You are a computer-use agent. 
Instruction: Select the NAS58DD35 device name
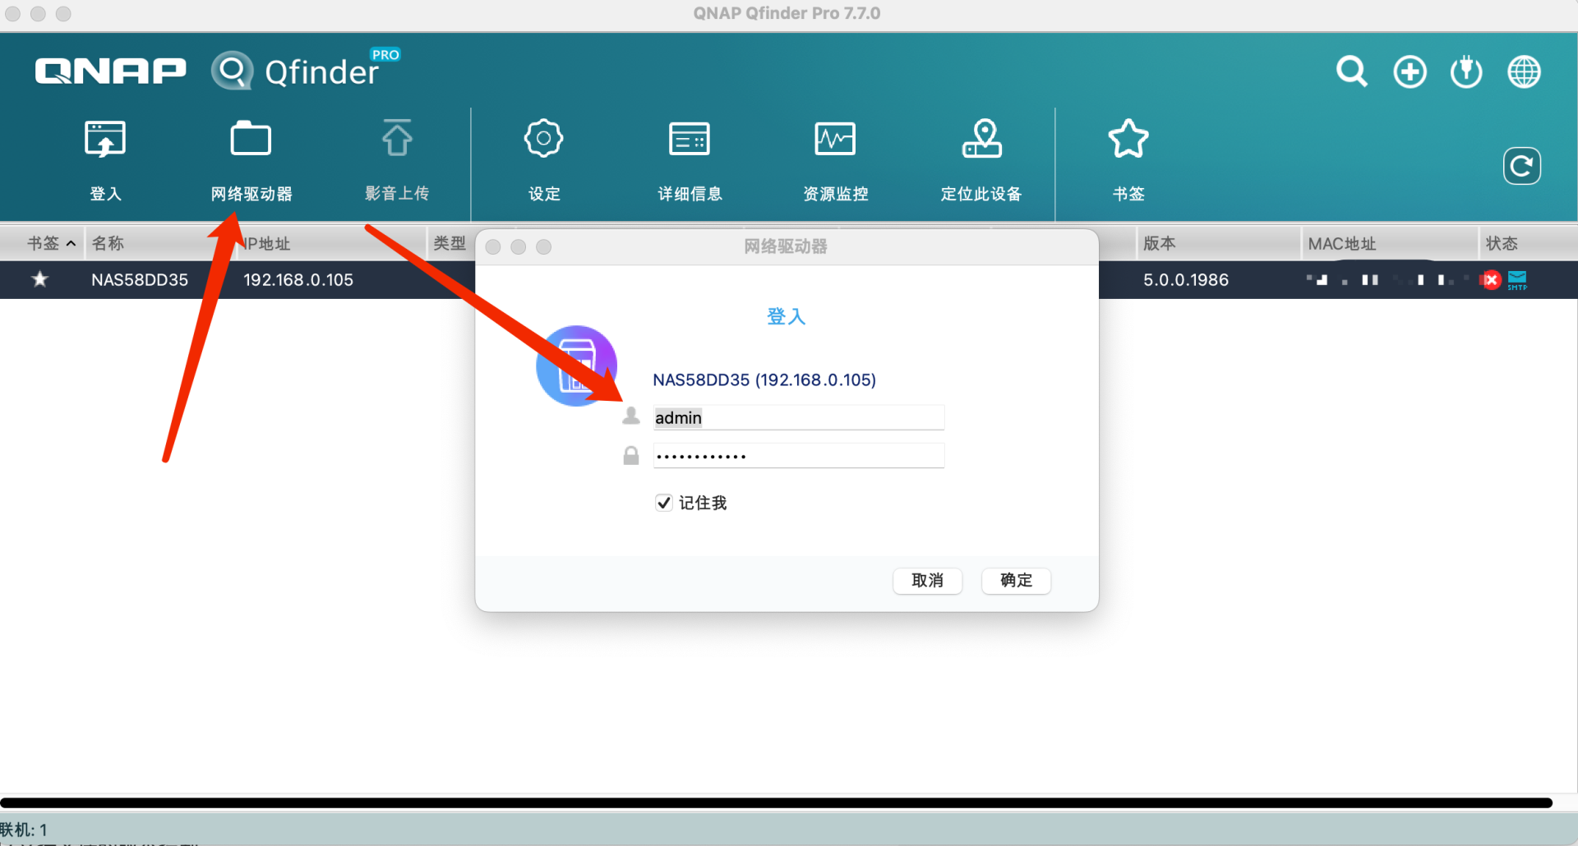(140, 280)
